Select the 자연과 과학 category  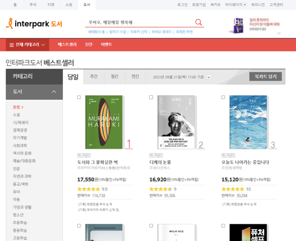pyautogui.click(x=22, y=176)
